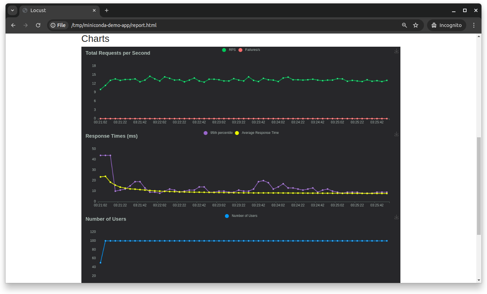Close the Locust tab
This screenshot has width=487, height=294.
click(94, 10)
